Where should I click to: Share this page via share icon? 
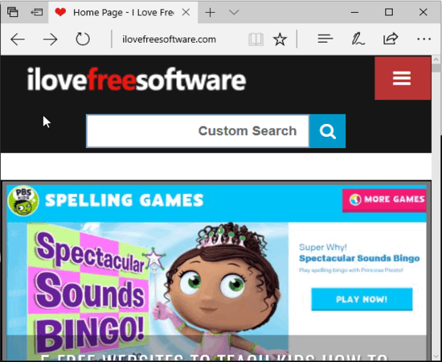(x=391, y=39)
